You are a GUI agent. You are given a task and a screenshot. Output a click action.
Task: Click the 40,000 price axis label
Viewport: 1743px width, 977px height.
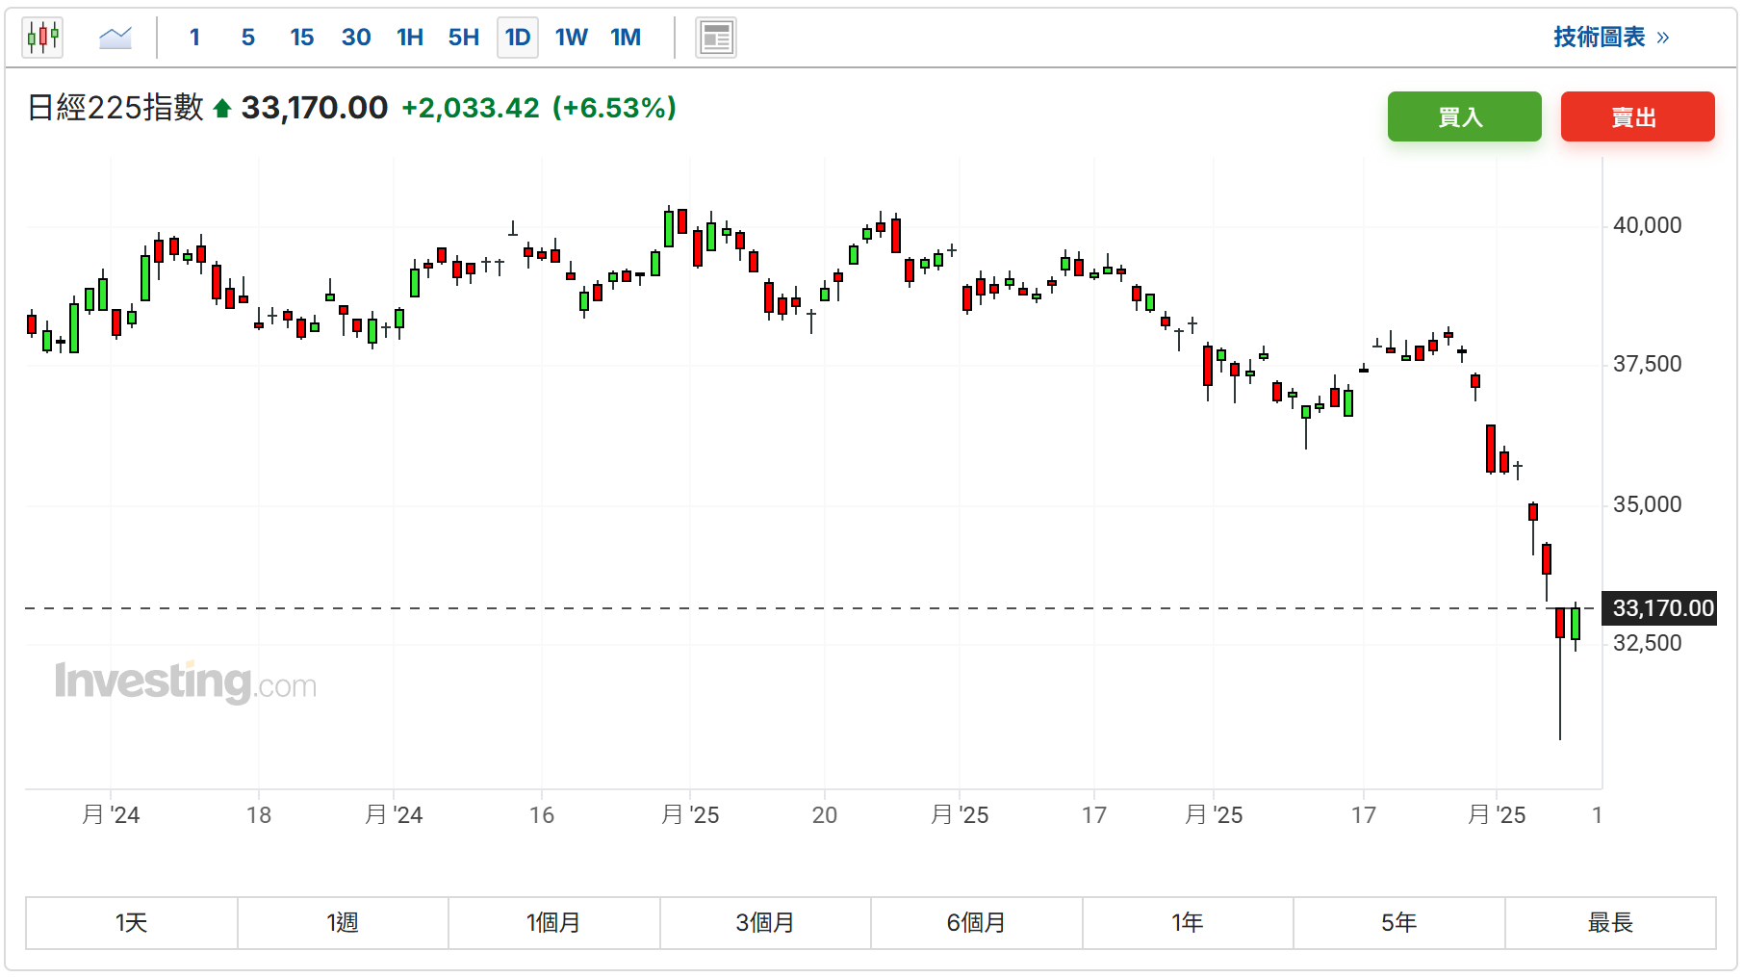coord(1648,225)
